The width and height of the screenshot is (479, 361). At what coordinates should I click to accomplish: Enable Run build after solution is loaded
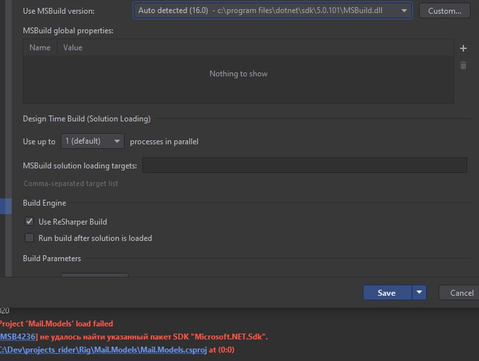[29, 238]
